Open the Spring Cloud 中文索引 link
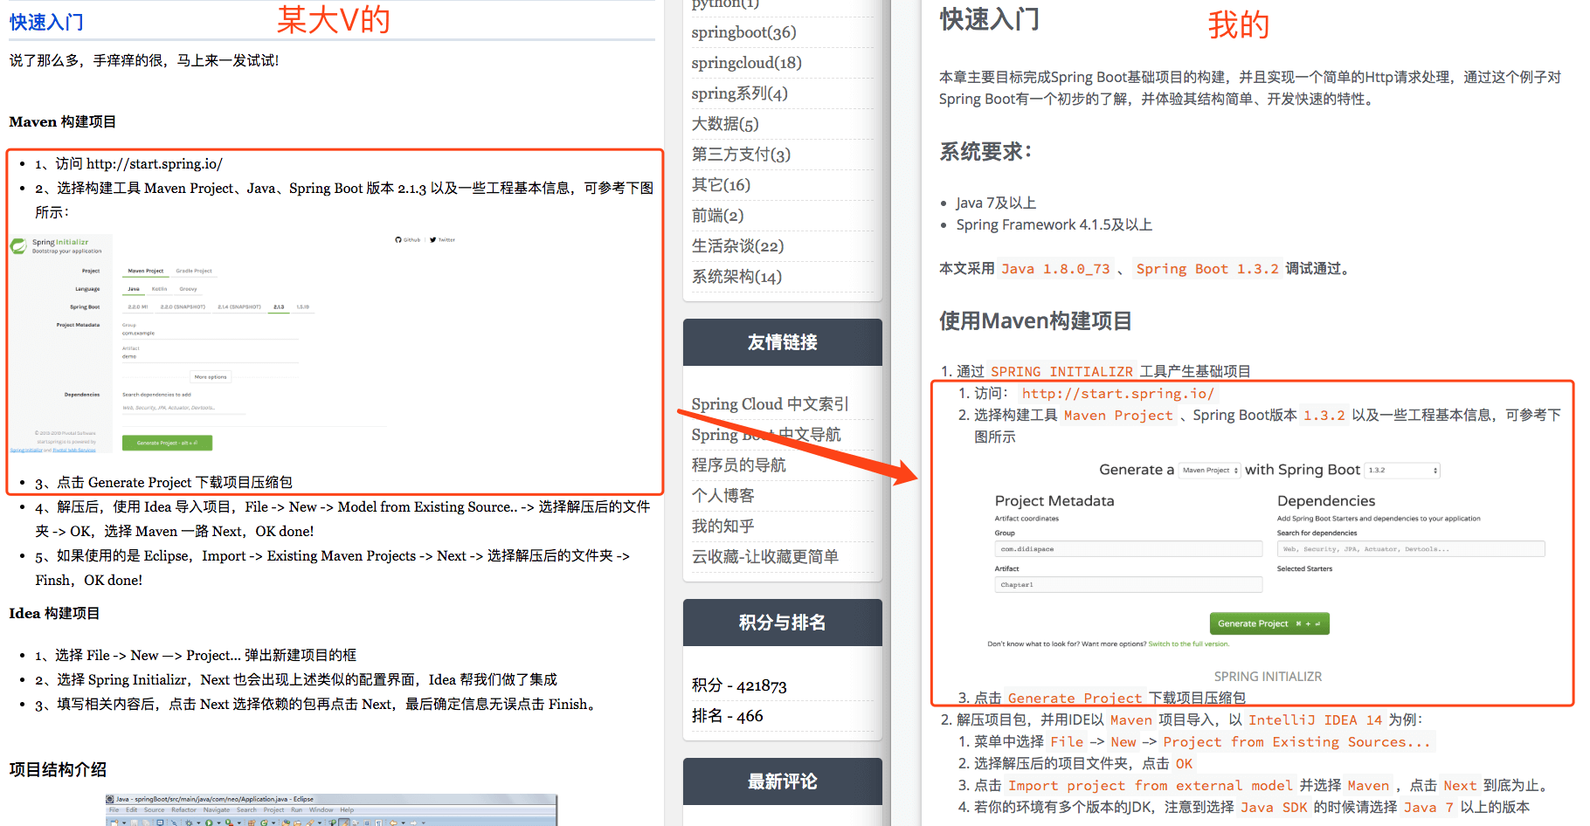The width and height of the screenshot is (1590, 826). (x=770, y=404)
